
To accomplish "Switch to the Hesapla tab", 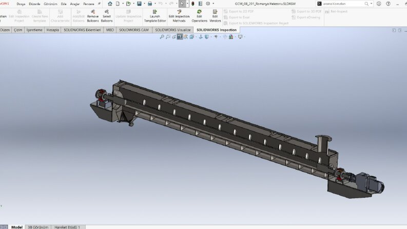I will coord(53,30).
